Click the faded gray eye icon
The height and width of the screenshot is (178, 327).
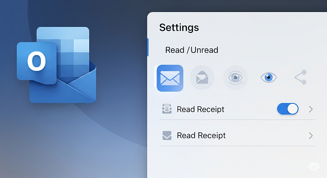[x=235, y=78]
